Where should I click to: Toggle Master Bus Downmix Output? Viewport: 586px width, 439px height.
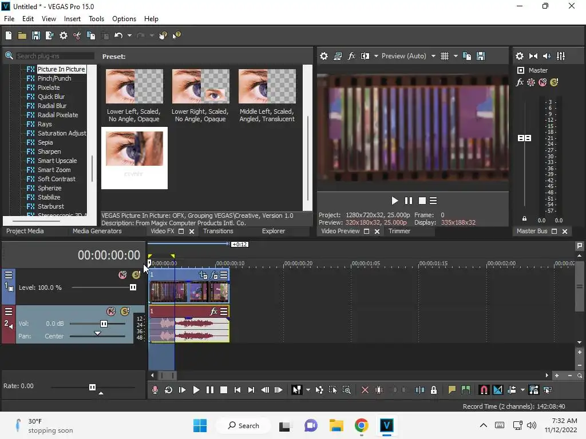click(x=533, y=56)
